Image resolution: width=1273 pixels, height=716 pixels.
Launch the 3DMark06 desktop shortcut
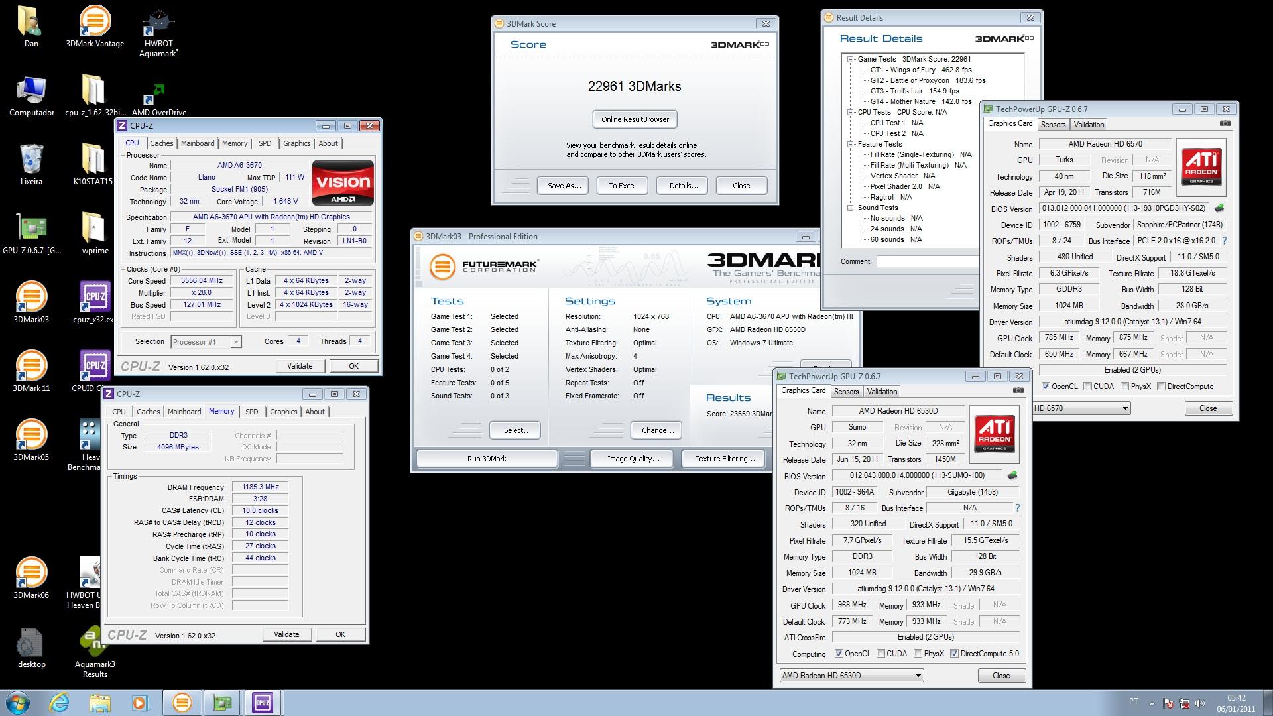[x=31, y=578]
